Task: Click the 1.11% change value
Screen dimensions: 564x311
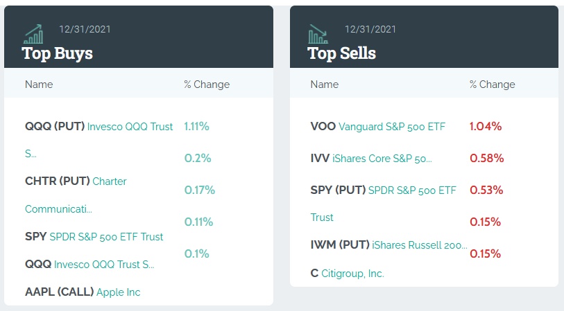Action: pos(196,127)
